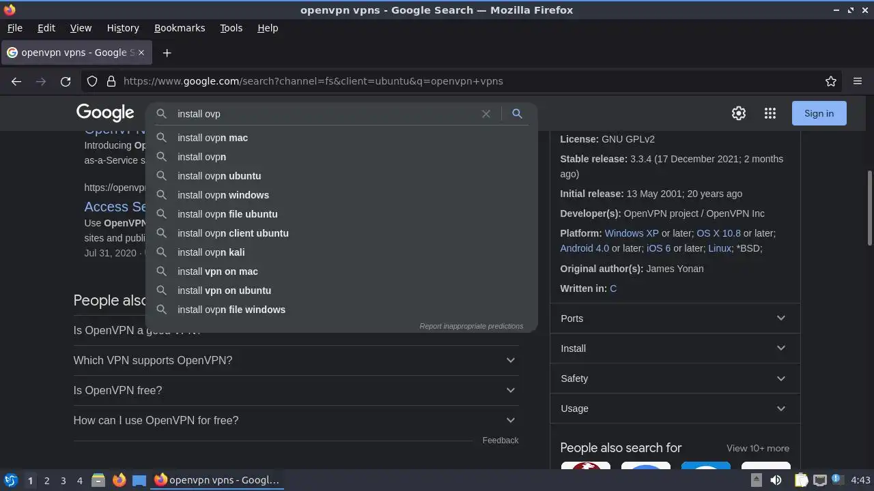View site security lock information

111,81
